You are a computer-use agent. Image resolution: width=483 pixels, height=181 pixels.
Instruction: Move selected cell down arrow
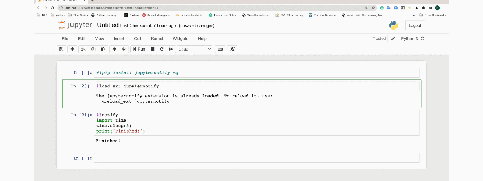124,49
